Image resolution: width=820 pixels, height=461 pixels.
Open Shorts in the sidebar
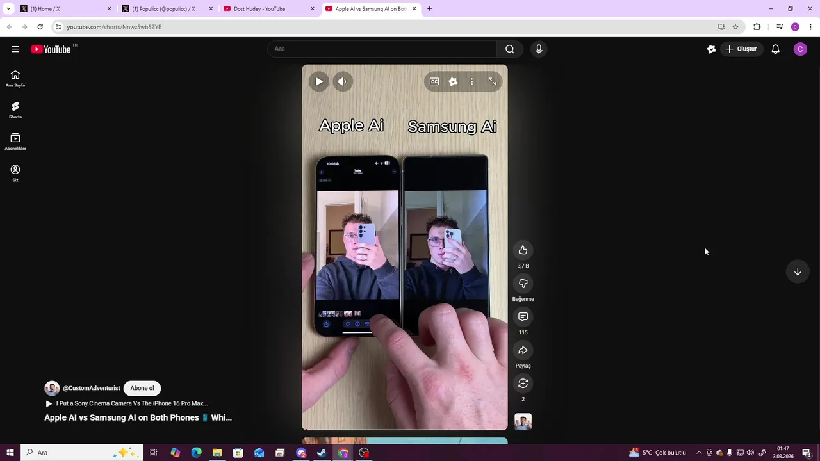pos(15,110)
